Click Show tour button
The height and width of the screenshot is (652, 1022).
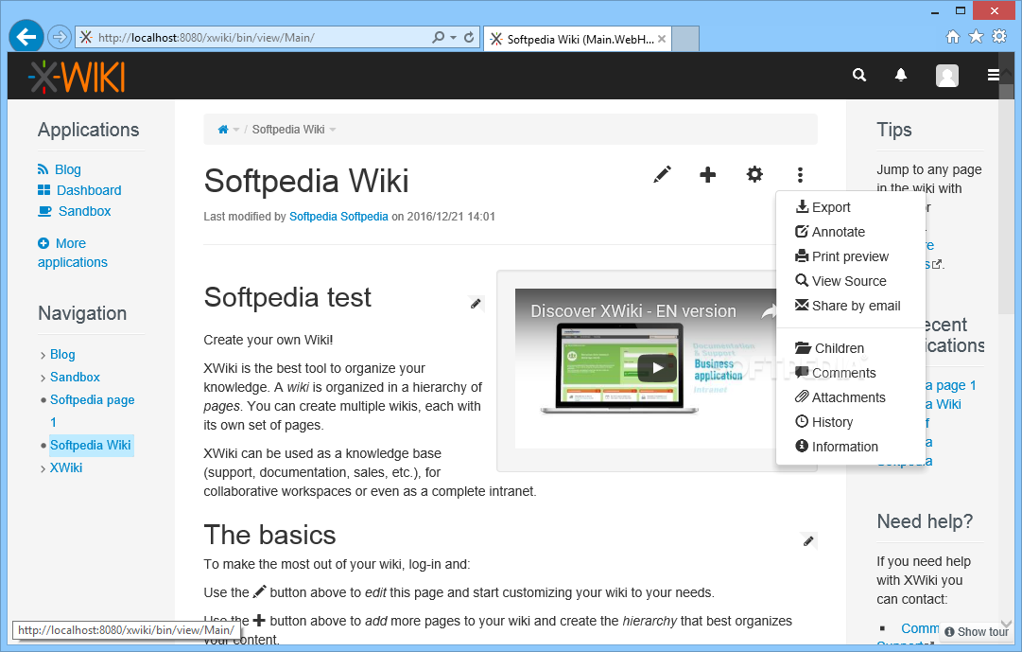pyautogui.click(x=977, y=631)
